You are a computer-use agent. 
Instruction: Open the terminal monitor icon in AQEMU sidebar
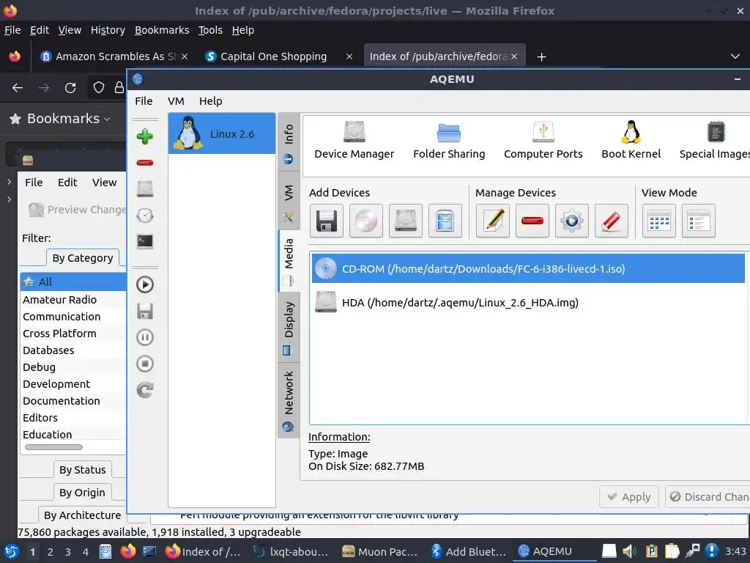pyautogui.click(x=145, y=241)
